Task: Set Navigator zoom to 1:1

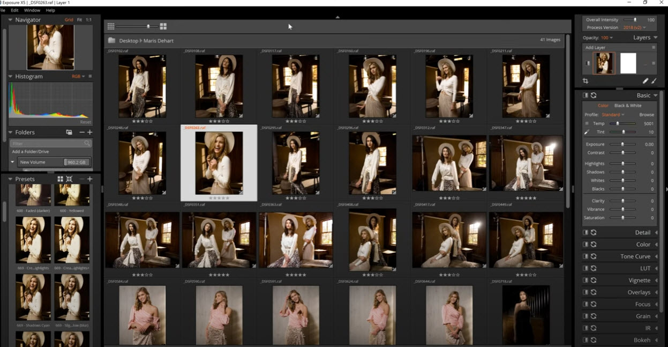Action: tap(89, 20)
